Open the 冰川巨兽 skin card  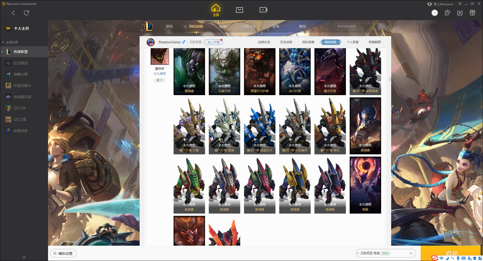pyautogui.click(x=295, y=72)
